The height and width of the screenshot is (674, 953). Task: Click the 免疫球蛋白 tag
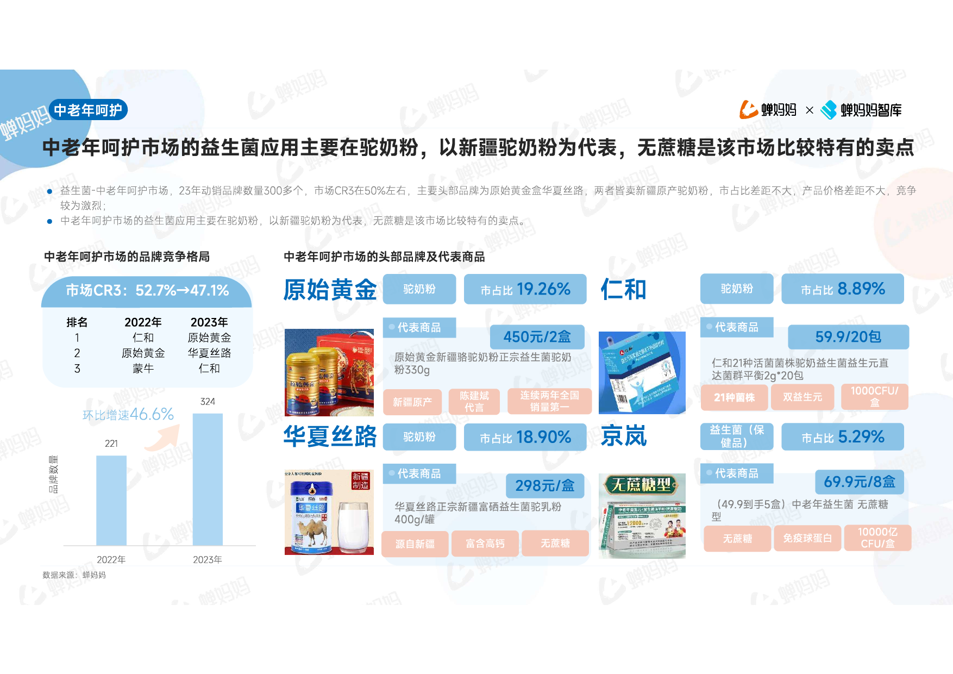tap(807, 538)
